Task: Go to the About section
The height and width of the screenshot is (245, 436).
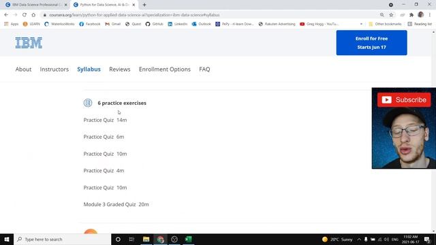Action: [23, 69]
